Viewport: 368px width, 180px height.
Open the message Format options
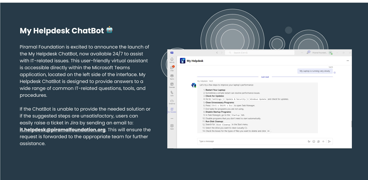tap(309, 141)
